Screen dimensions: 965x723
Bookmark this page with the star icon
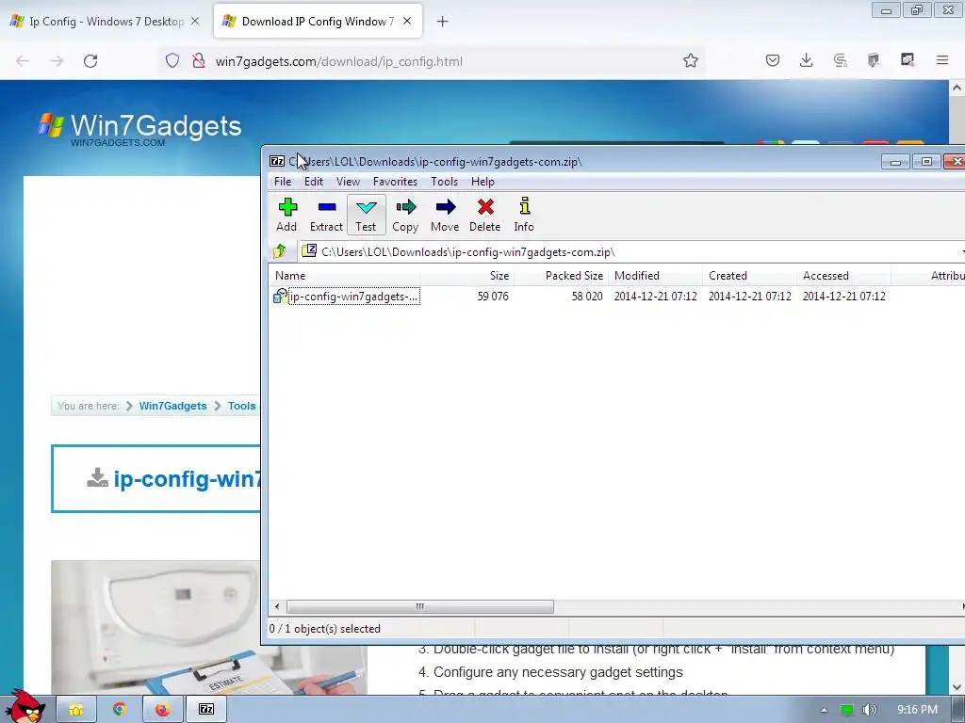click(691, 60)
